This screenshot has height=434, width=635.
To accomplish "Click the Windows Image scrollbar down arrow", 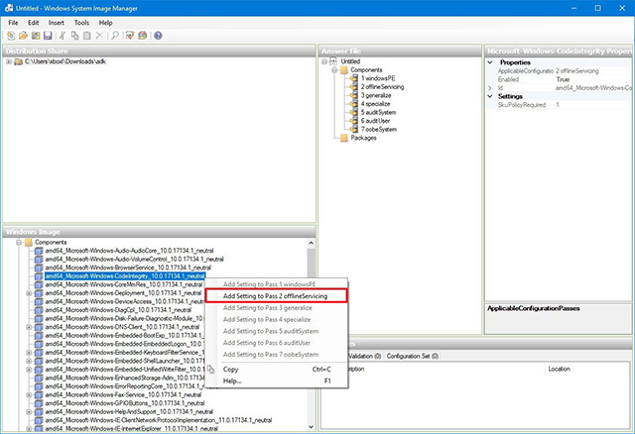I will 311,426.
